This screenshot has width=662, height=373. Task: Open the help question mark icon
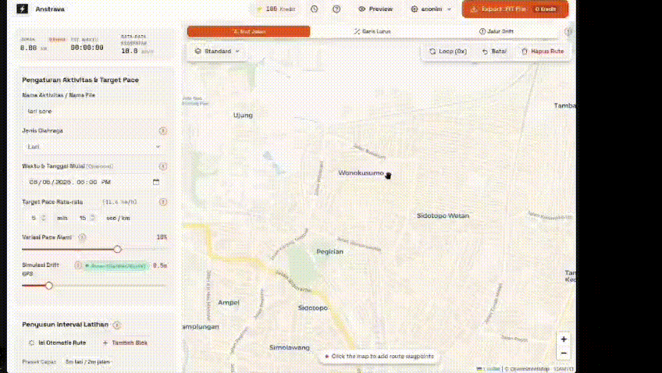(x=336, y=9)
